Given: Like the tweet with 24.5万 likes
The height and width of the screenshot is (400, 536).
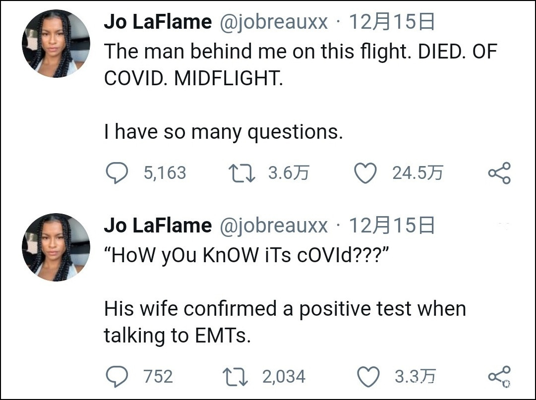Looking at the screenshot, I should tap(365, 173).
